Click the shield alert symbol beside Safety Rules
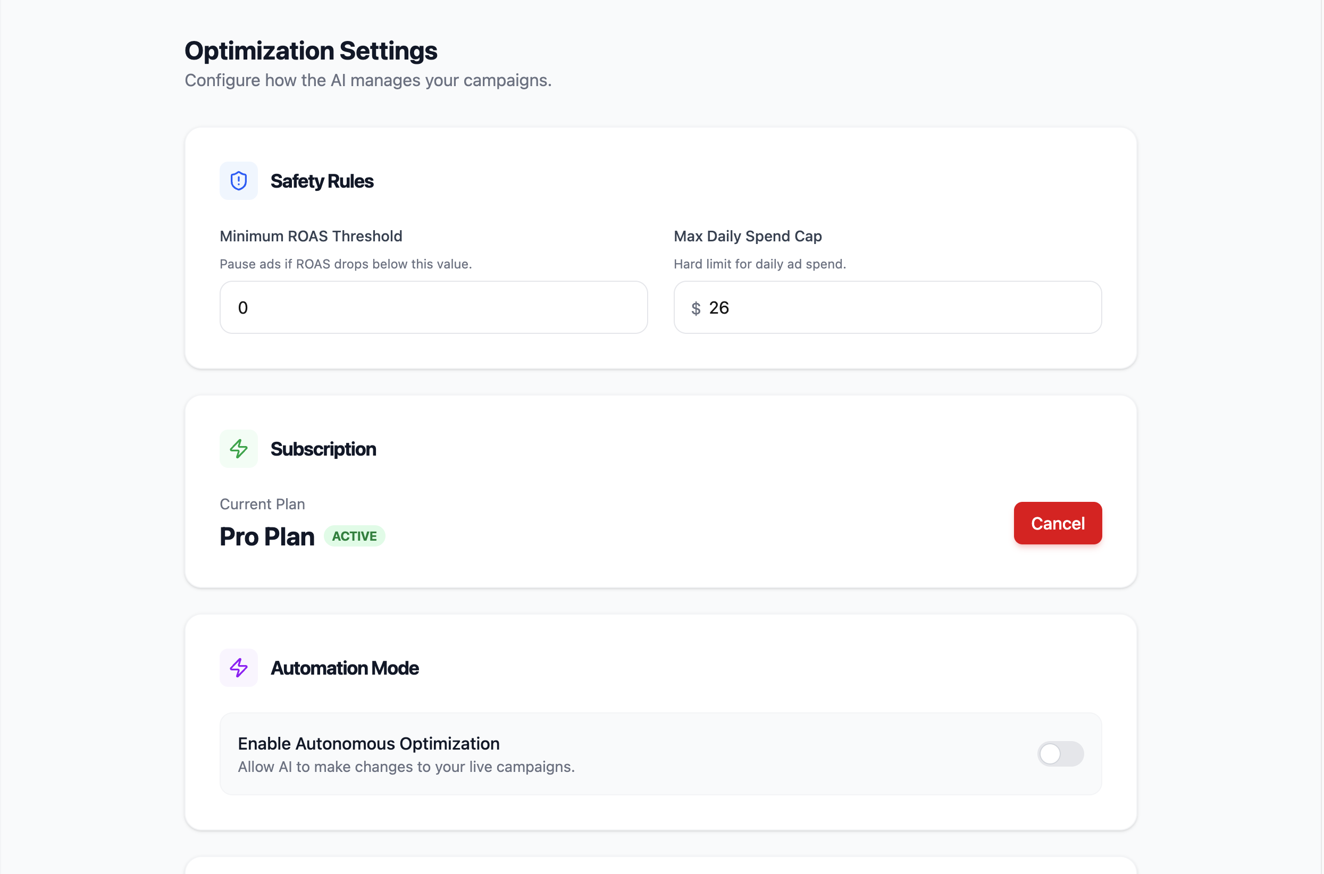1324x874 pixels. point(239,180)
